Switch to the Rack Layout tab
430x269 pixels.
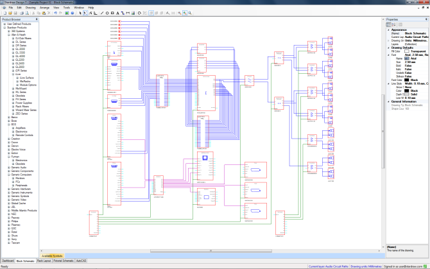tap(44, 261)
